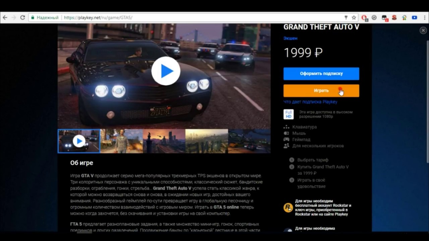Select the thumbnail of man standing outdoors
This screenshot has width=429, height=241.
click(121, 141)
